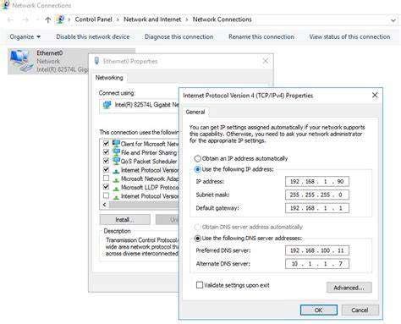Select Client for Microsoft Networks item icon
401x324 pixels.
[116, 144]
